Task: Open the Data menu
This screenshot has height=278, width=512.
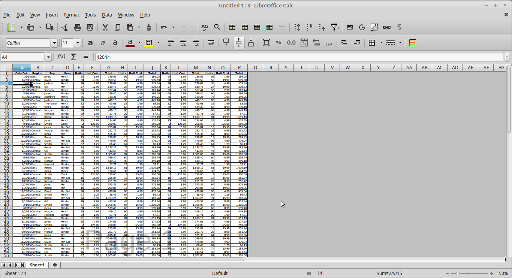Action: (107, 15)
